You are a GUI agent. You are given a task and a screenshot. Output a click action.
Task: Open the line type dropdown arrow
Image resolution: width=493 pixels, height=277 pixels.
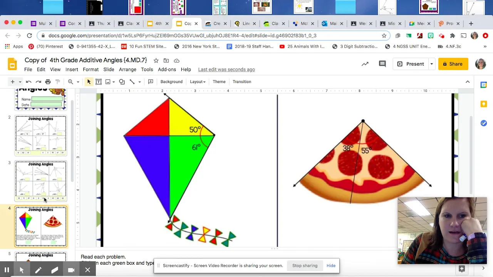point(139,82)
